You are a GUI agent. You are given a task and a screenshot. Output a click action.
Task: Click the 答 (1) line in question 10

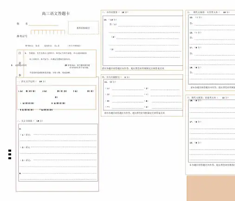tap(149, 26)
